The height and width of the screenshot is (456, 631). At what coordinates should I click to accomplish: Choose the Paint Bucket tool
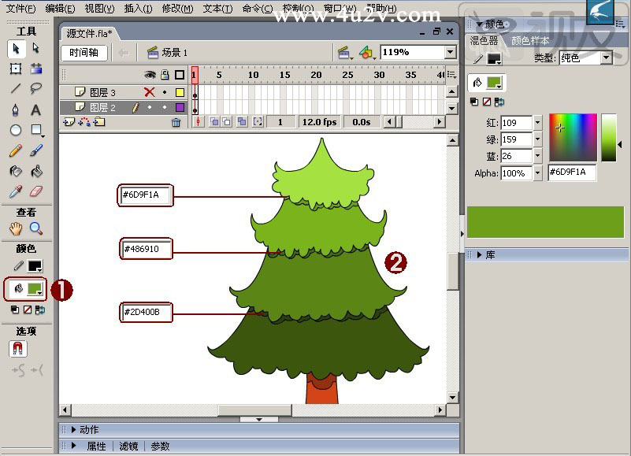pyautogui.click(x=35, y=171)
